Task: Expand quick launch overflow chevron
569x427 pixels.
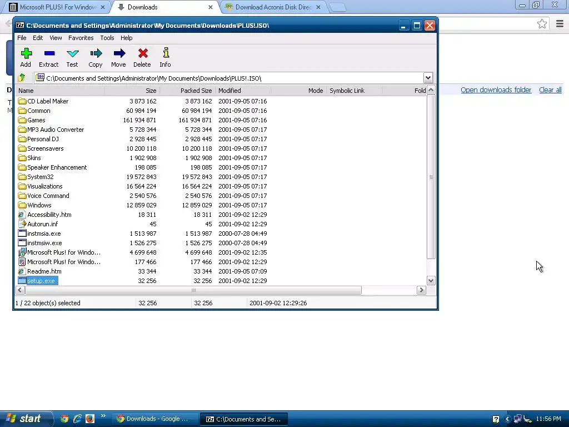Action: coord(103,416)
